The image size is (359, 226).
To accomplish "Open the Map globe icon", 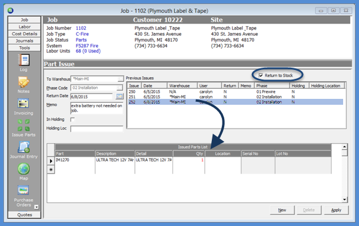I will pyautogui.click(x=24, y=169).
